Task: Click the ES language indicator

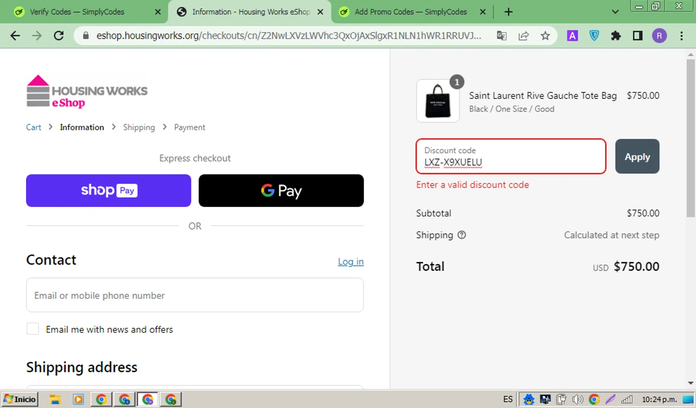Action: (x=508, y=399)
